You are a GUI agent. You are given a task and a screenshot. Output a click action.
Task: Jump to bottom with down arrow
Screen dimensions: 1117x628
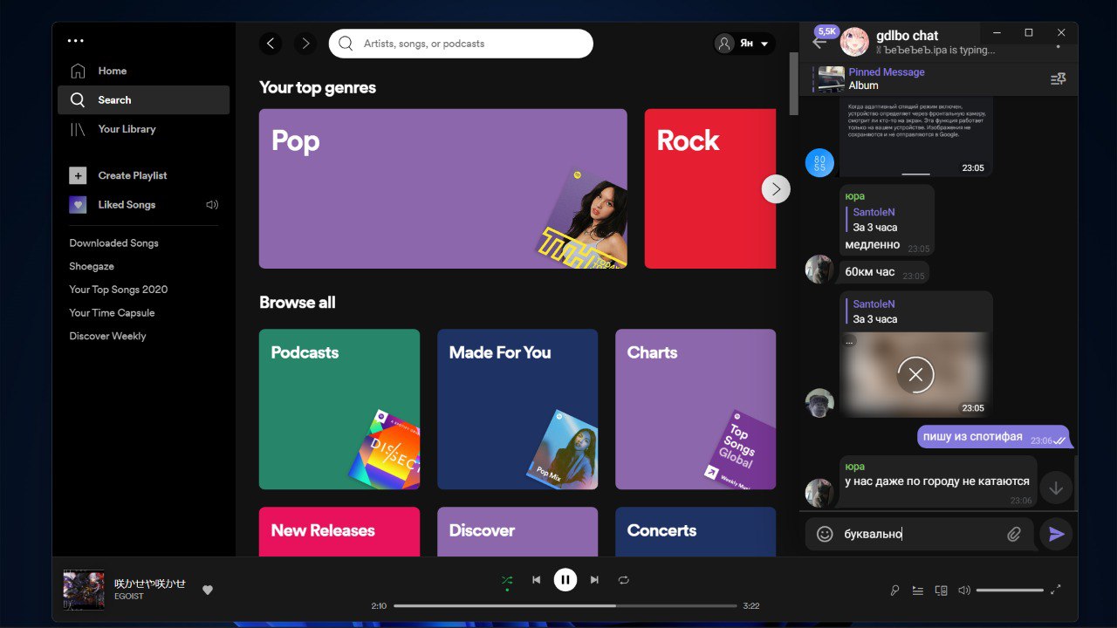1056,488
